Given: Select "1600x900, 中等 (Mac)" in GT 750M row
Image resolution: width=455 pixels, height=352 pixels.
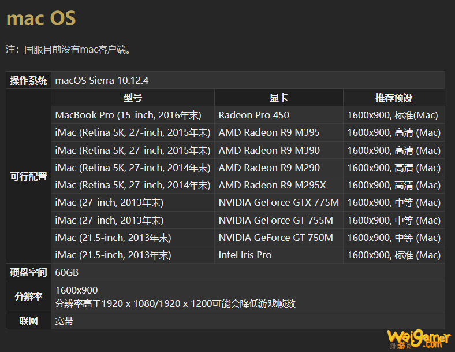Looking at the screenshot, I should (x=394, y=238).
